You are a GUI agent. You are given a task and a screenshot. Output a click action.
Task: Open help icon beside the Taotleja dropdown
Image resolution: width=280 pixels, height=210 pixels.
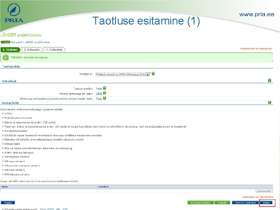(153, 73)
